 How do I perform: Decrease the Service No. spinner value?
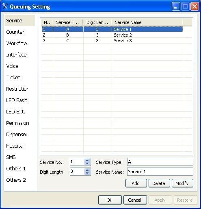coord(87,163)
